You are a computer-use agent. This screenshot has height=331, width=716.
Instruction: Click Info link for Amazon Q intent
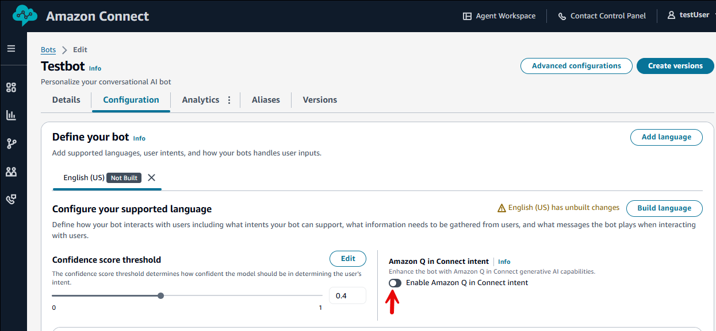click(x=504, y=262)
